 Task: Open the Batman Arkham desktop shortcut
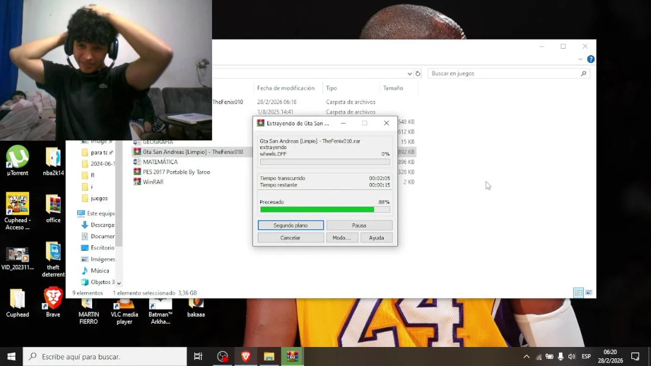[x=160, y=311]
